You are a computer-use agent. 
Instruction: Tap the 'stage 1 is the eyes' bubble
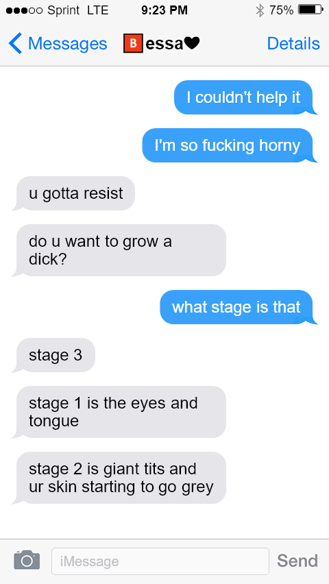click(119, 412)
